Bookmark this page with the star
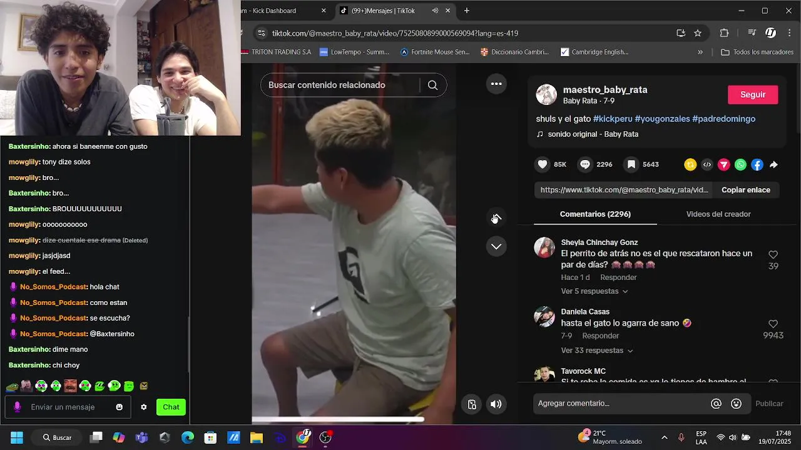Viewport: 801px width, 450px height. [x=698, y=33]
